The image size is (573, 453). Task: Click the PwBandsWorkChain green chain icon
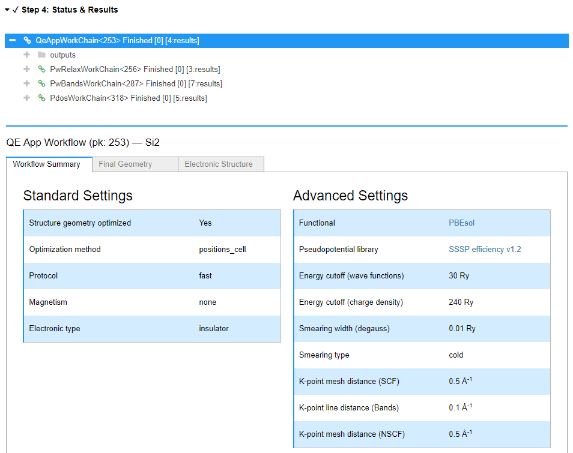(x=41, y=83)
